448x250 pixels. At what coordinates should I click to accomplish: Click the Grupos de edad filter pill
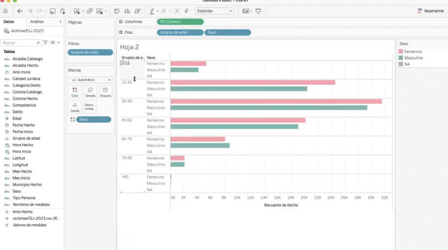pos(90,52)
